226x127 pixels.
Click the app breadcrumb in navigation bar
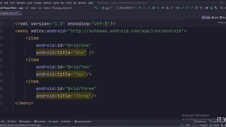(21, 8)
